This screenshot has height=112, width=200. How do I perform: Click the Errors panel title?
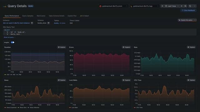[x=71, y=47]
